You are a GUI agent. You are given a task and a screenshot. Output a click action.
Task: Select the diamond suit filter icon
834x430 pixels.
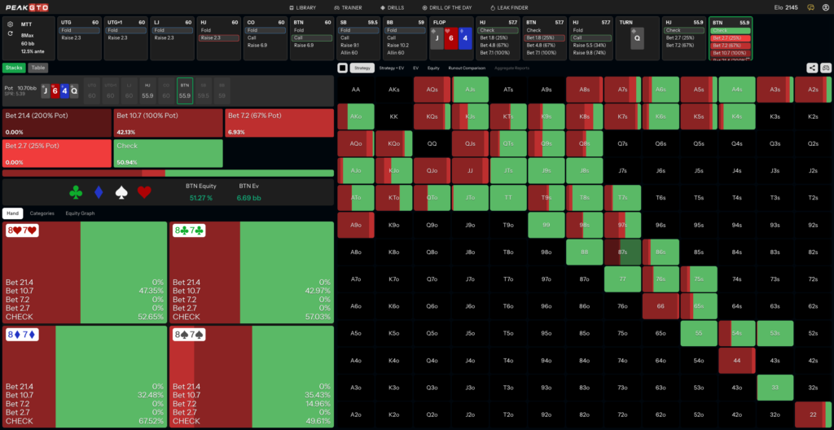click(x=99, y=192)
